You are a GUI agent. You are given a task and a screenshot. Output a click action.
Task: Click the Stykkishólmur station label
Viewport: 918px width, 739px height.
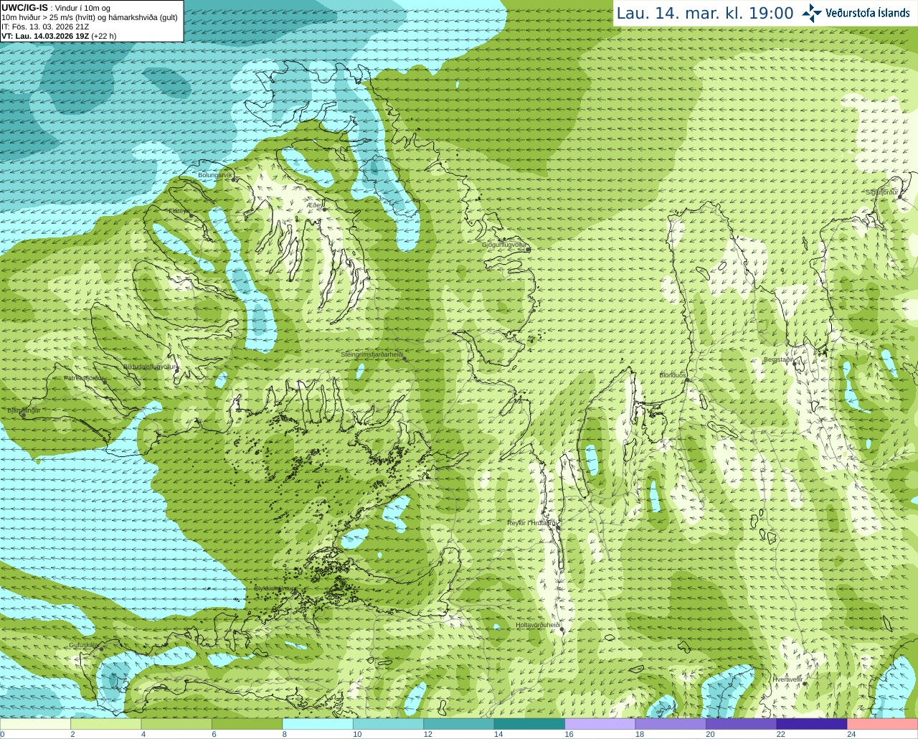[x=275, y=588]
